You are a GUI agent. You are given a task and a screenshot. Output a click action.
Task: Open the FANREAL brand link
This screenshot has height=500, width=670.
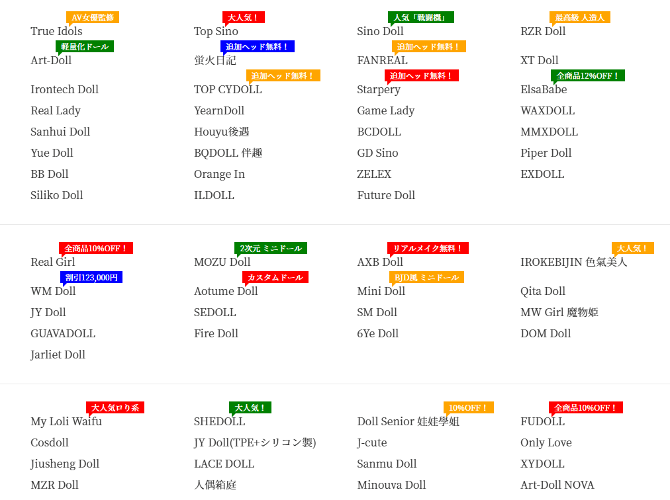[x=382, y=60]
